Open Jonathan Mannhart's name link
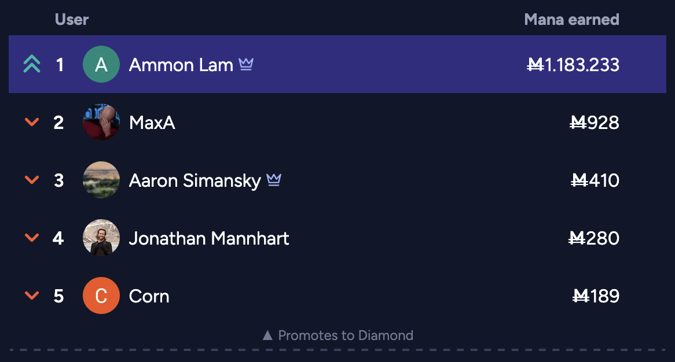 (209, 238)
